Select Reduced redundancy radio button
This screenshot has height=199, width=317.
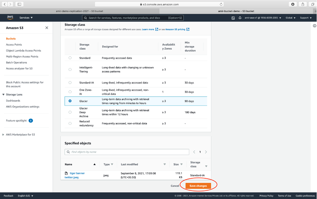coord(70,123)
